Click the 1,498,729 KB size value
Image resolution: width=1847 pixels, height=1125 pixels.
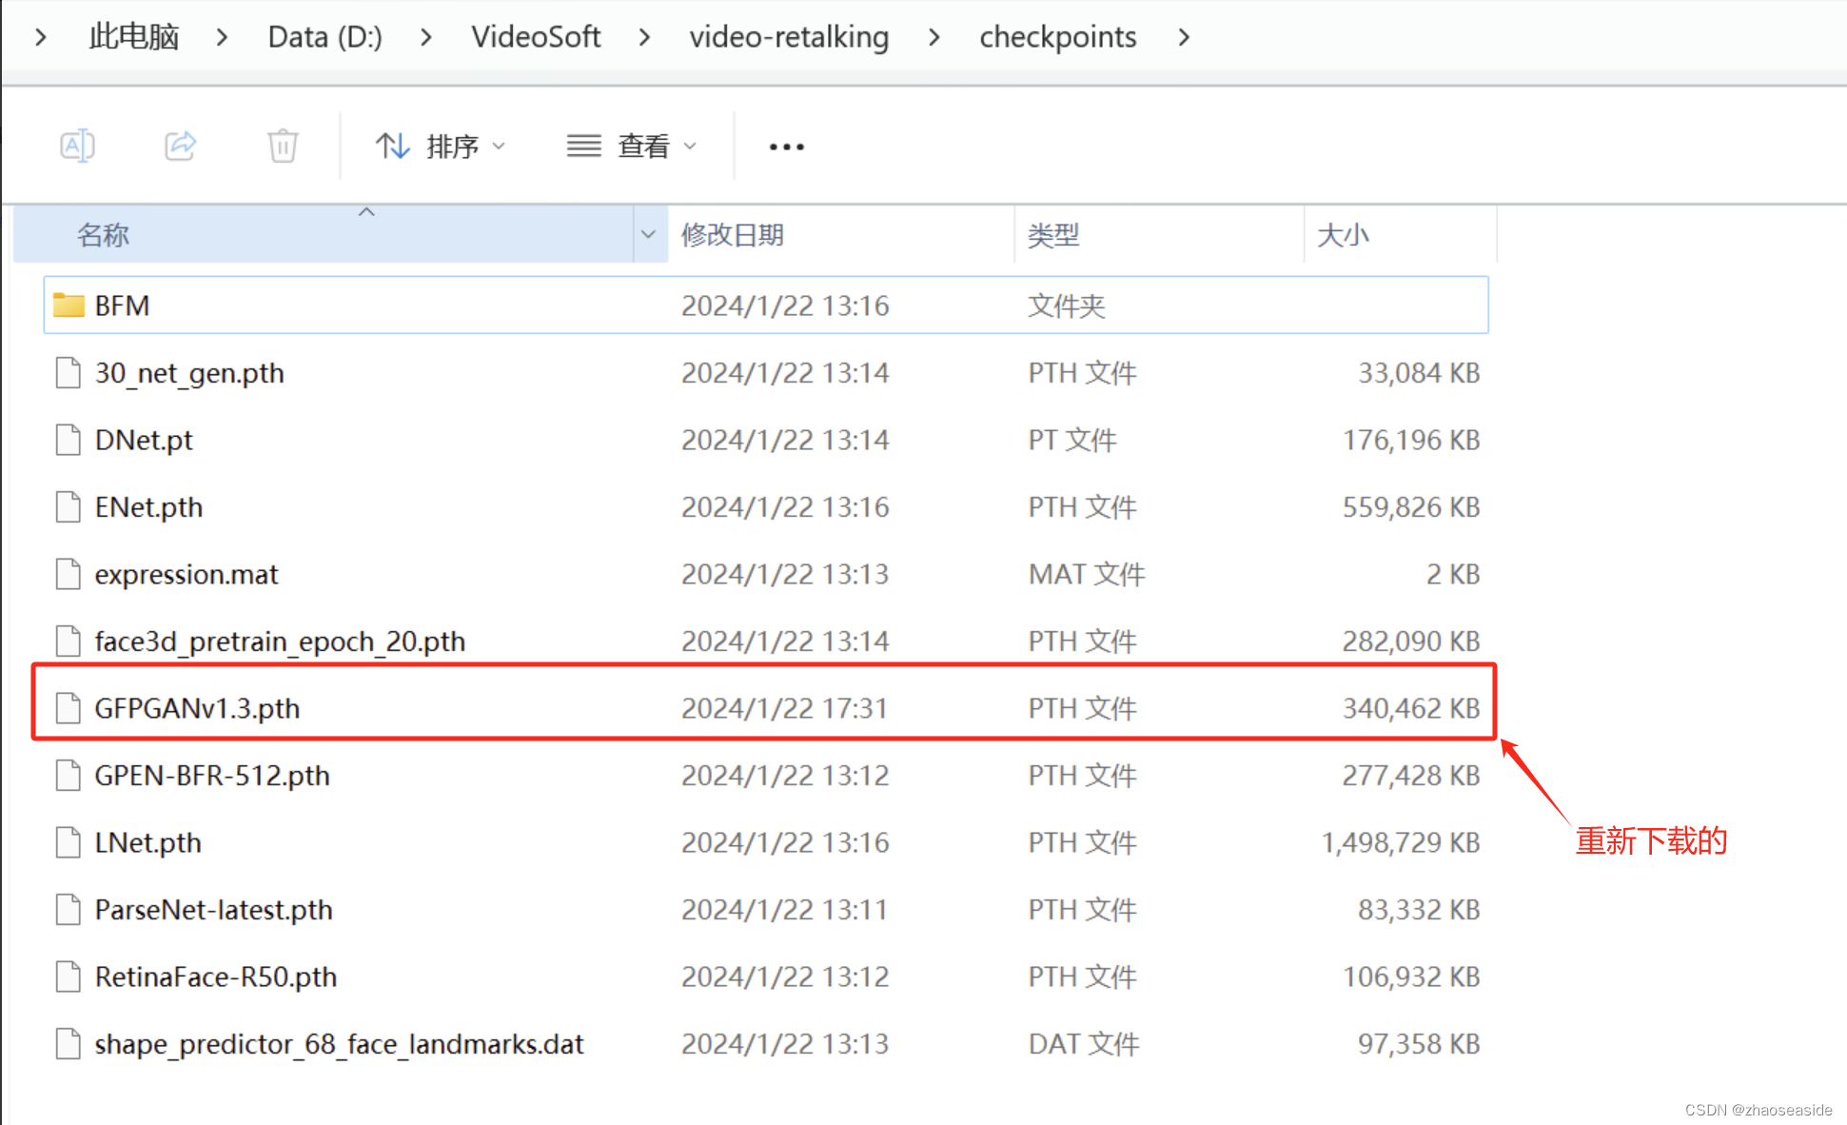[1401, 842]
